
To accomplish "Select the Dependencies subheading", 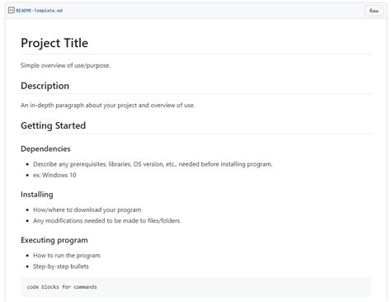I will click(45, 149).
